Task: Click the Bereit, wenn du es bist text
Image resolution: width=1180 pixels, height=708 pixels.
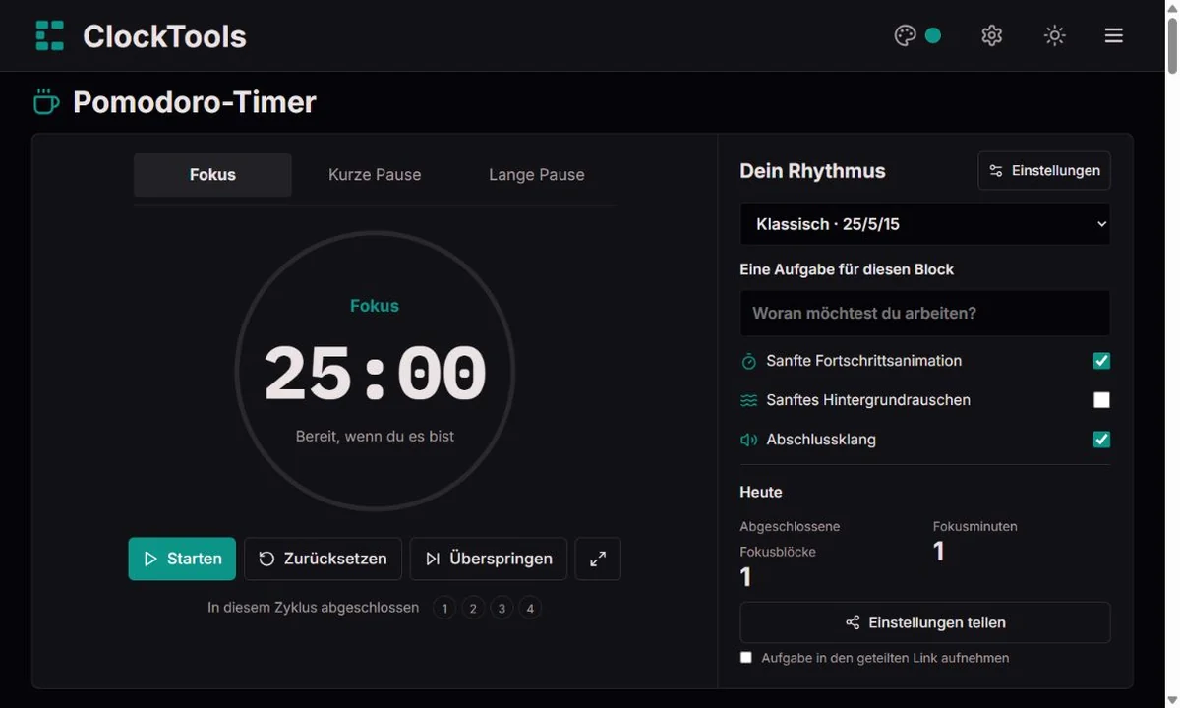Action: point(375,436)
